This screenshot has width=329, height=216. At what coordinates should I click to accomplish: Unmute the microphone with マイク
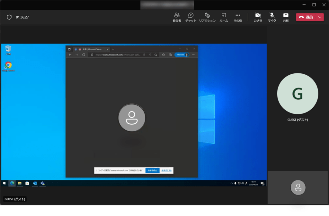272,17
